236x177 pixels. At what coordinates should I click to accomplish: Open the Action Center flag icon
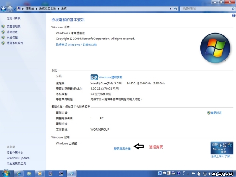coord(193,174)
